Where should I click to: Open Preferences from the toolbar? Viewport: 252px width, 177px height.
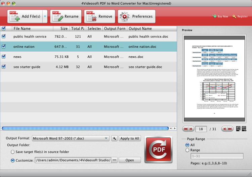point(137,16)
